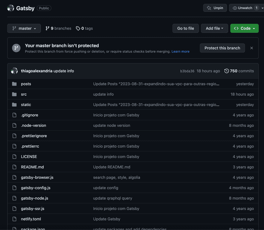Open the master branch selector dropdown
The width and height of the screenshot is (264, 230).
pos(24,28)
